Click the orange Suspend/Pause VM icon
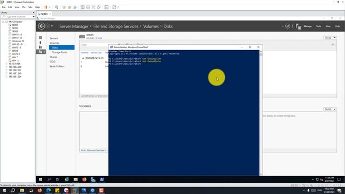This screenshot has width=345, height=194. (46, 7)
